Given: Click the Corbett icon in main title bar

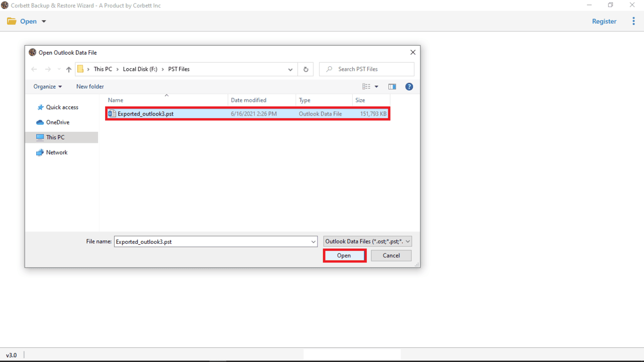Looking at the screenshot, I should click(5, 5).
